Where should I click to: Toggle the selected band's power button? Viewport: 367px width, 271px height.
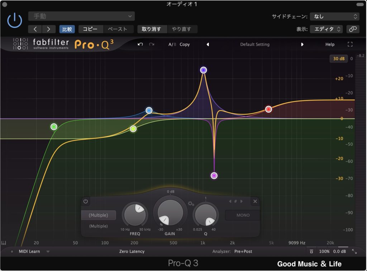click(x=86, y=201)
